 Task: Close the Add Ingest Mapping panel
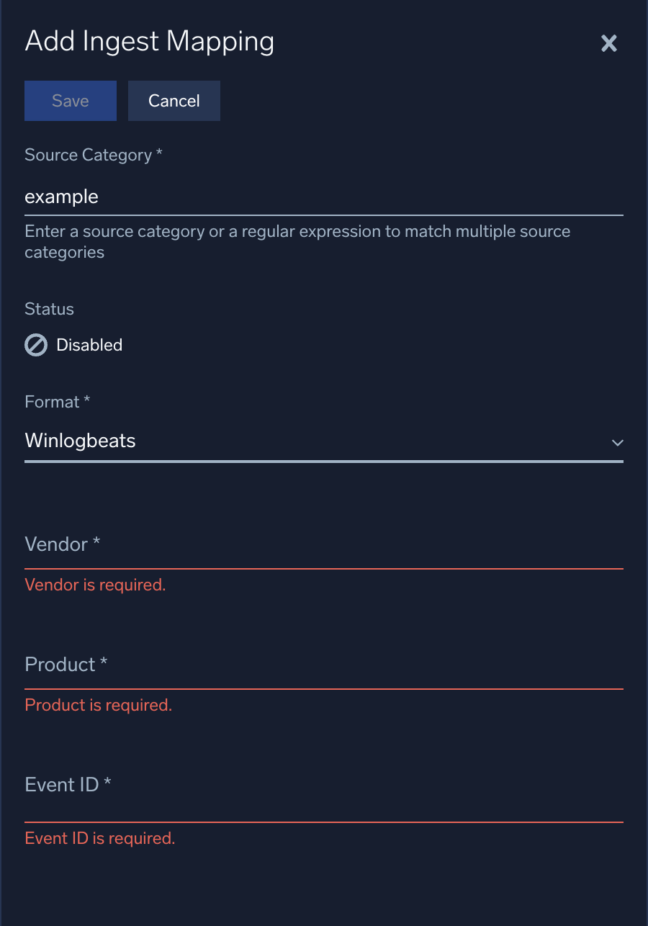tap(609, 43)
